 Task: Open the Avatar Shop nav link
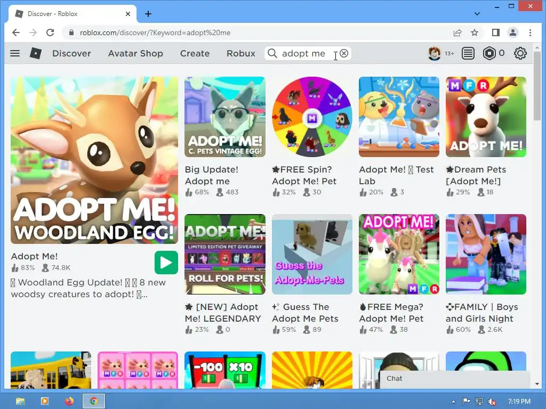[135, 53]
